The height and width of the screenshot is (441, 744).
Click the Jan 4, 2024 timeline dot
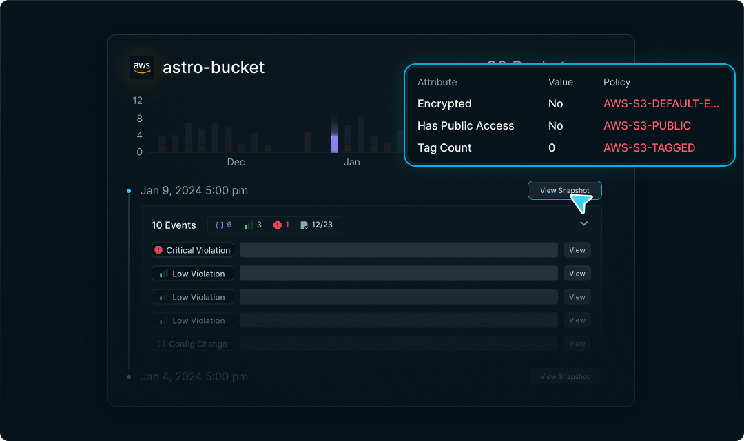point(129,377)
